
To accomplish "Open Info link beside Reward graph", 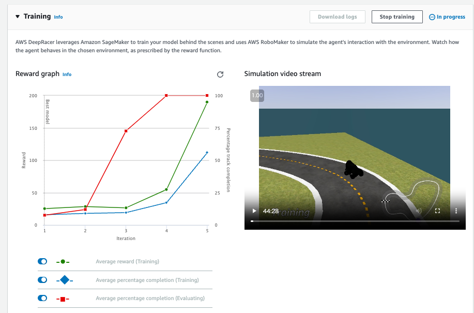I will [67, 74].
